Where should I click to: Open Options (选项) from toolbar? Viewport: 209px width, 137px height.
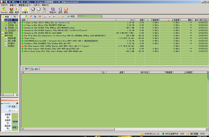pos(60,10)
